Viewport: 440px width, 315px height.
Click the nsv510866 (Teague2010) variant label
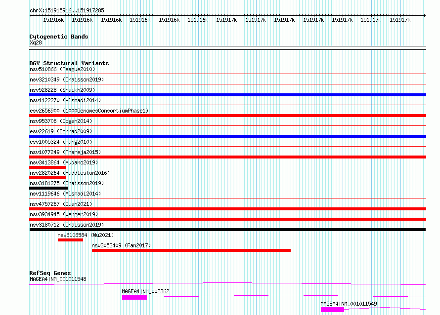(x=62, y=69)
